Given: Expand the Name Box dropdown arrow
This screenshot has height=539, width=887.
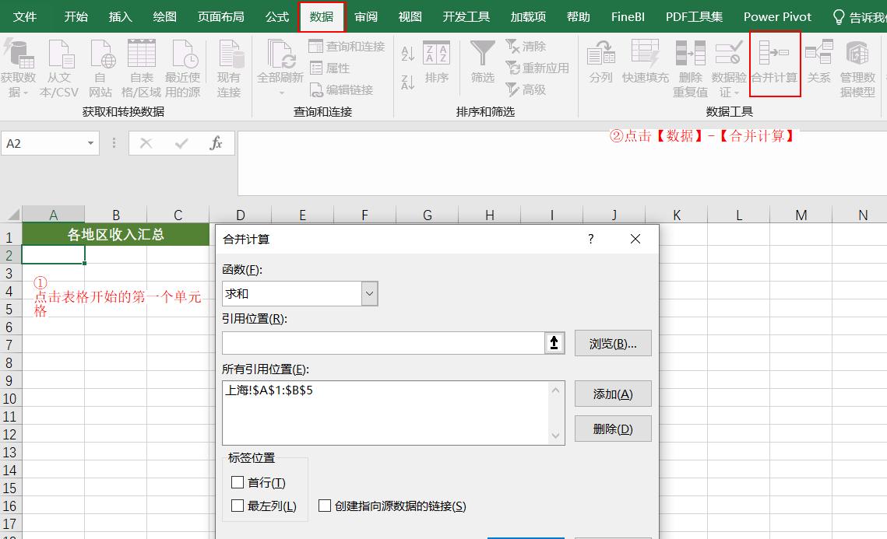Looking at the screenshot, I should click(x=90, y=144).
